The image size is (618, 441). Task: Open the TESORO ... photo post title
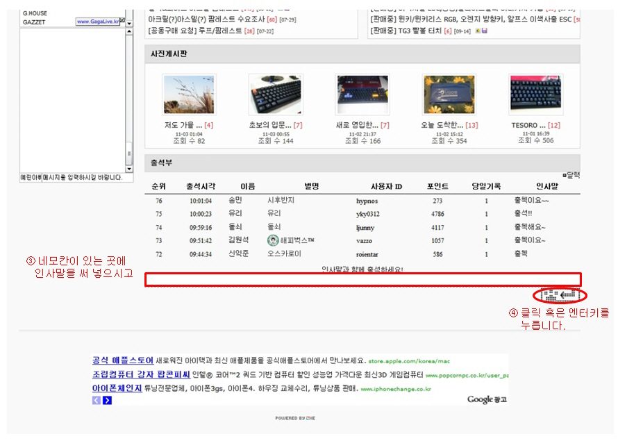pyautogui.click(x=528, y=125)
